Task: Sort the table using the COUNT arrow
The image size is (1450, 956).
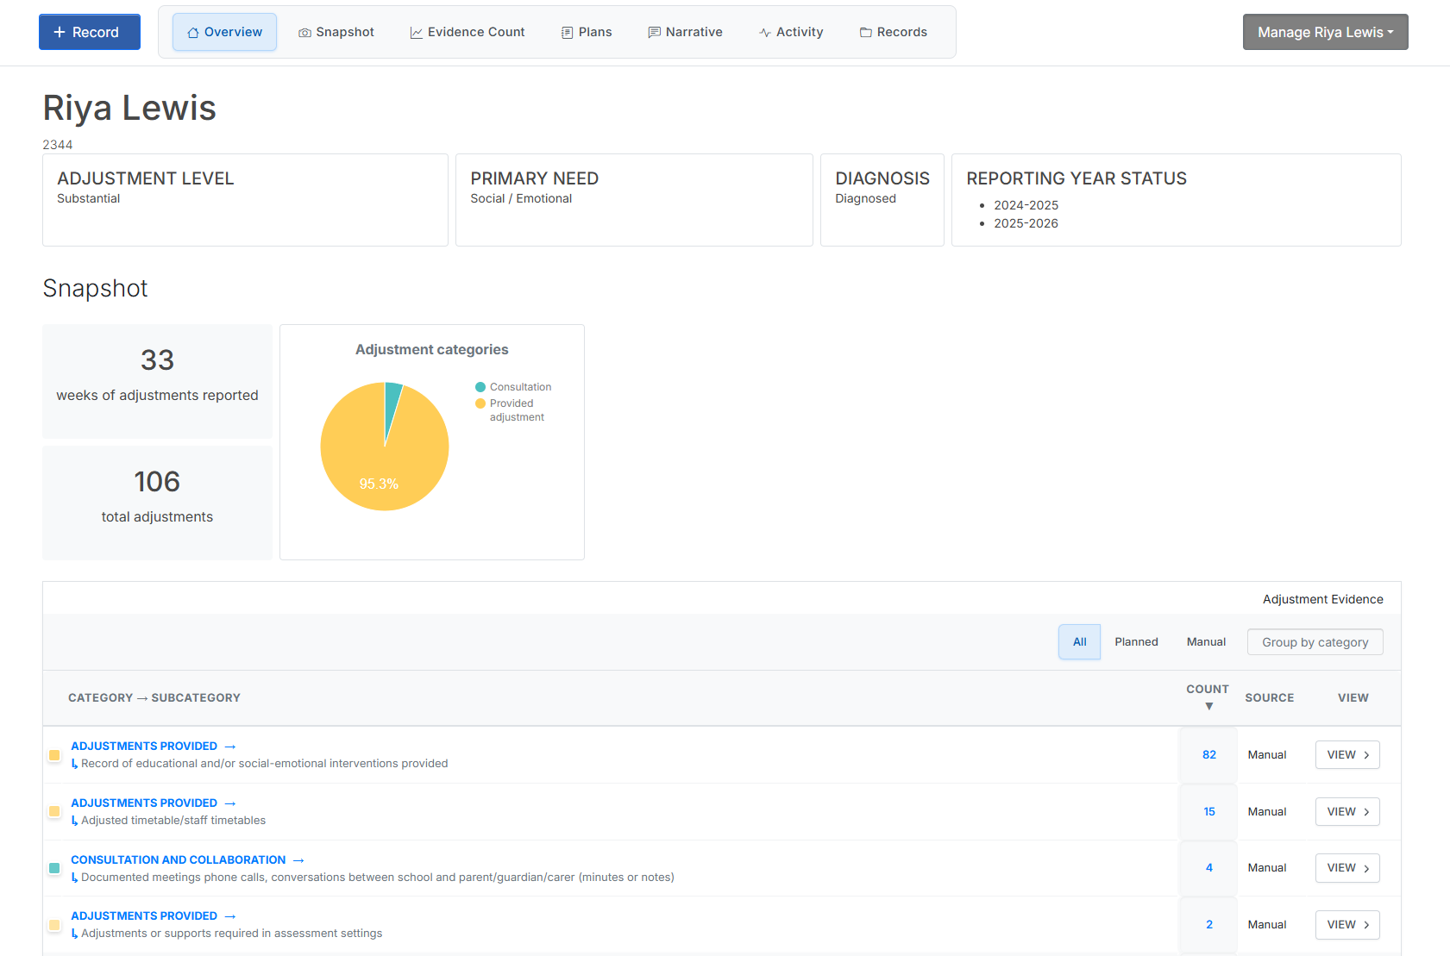Action: (1208, 704)
